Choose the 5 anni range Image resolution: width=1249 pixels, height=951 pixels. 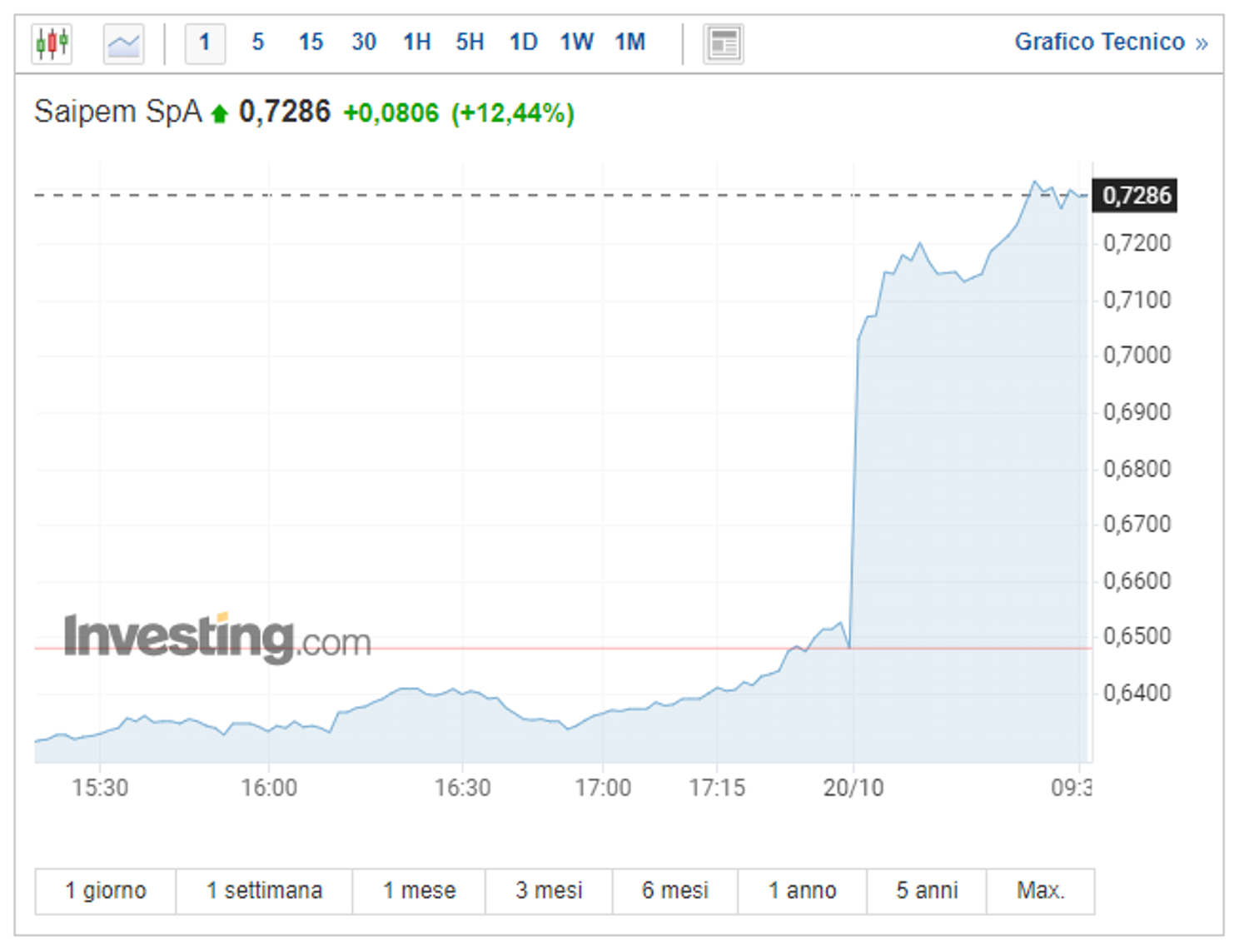tap(927, 891)
